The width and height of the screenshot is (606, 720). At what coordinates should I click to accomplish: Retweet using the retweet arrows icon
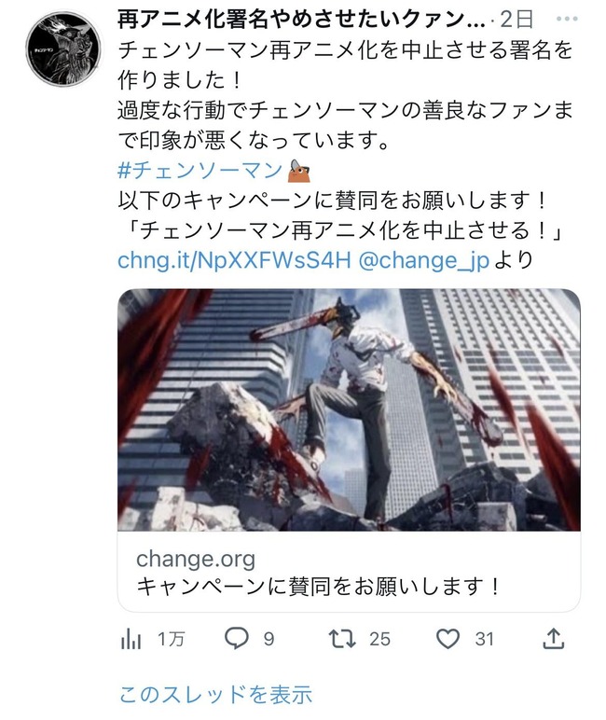342,639
